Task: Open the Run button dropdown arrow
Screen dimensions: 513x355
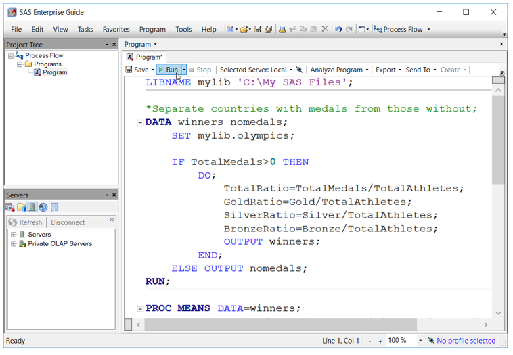Action: [x=183, y=70]
